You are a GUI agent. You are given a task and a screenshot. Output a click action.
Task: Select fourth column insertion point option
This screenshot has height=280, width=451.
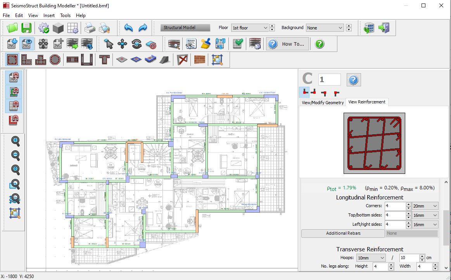pyautogui.click(x=336, y=93)
